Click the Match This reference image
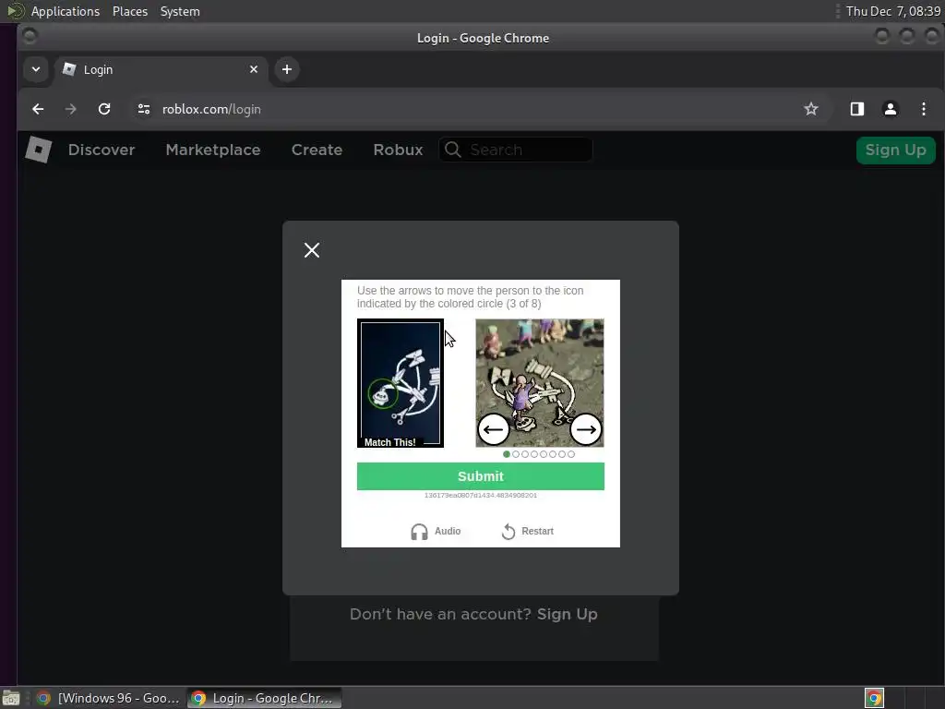 coord(401,383)
